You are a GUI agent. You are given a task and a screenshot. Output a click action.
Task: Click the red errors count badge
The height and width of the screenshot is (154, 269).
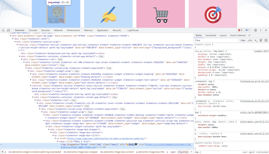240,30
